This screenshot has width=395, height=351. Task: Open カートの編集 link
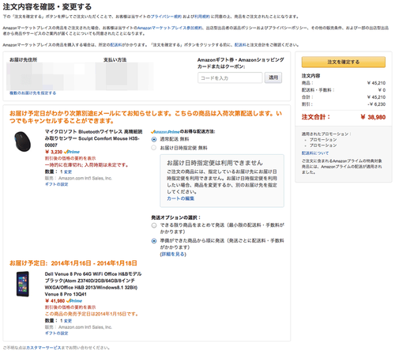180,198
